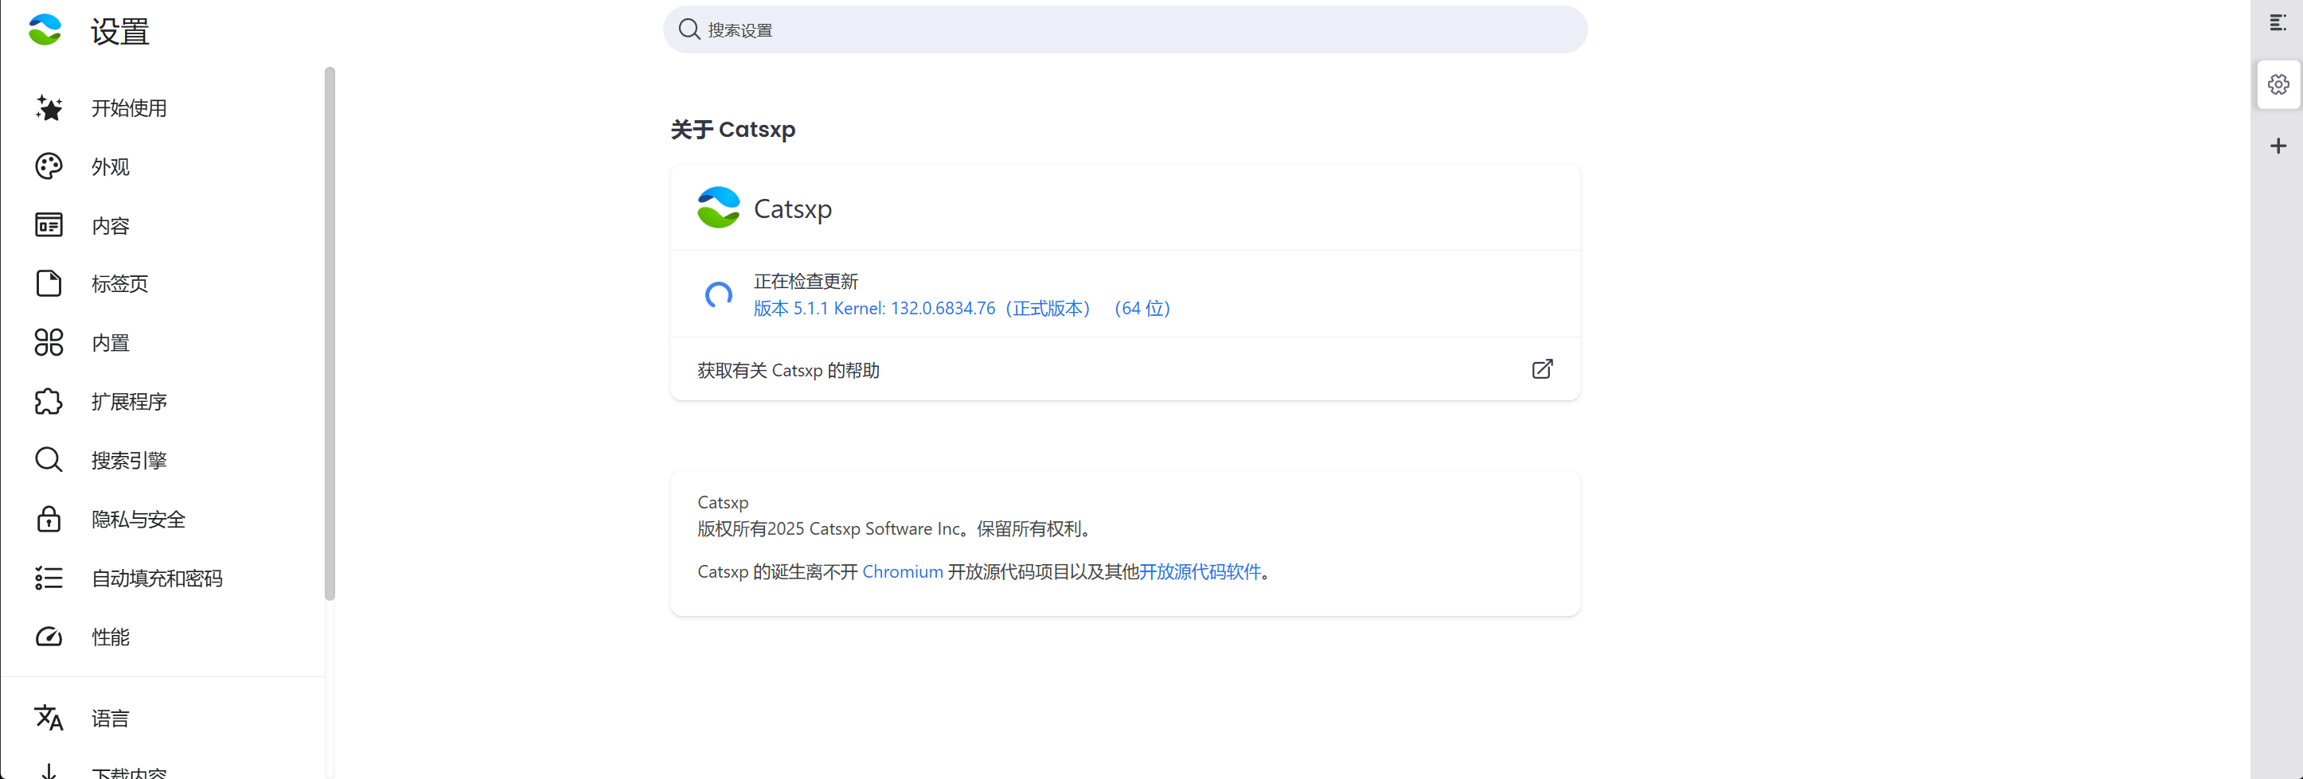Click the star icon for 开始使用
Screen dimensions: 2303x779
[x=49, y=108]
